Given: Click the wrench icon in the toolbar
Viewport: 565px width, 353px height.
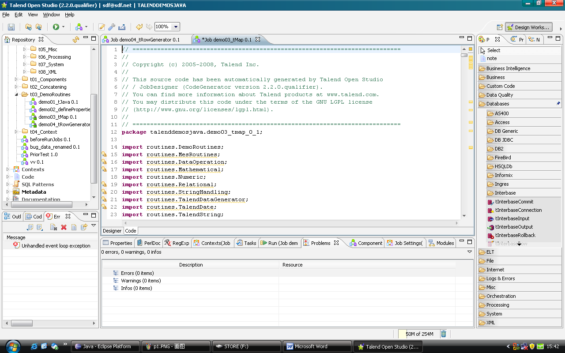Looking at the screenshot, I should 112,27.
